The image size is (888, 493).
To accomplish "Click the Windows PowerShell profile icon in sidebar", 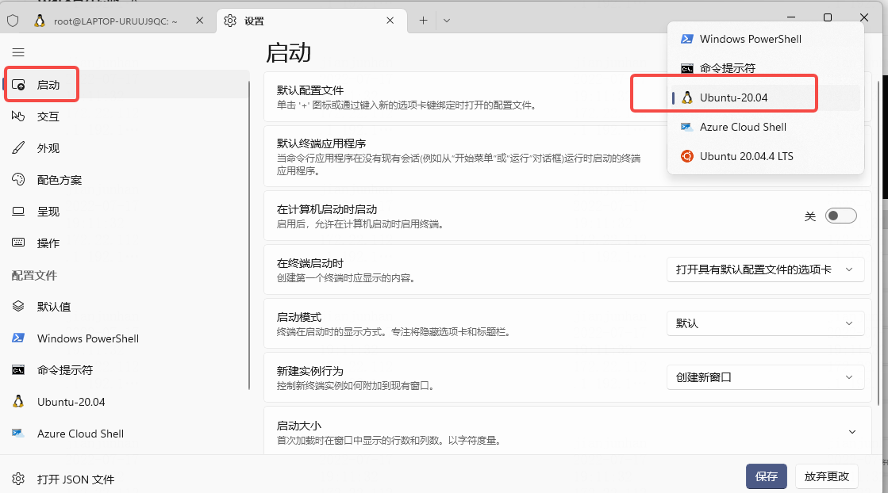I will (x=18, y=338).
